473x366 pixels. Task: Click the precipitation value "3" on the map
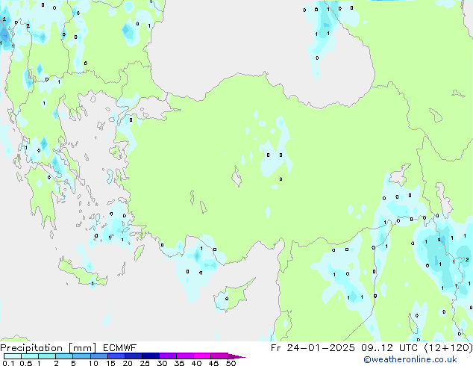click(x=63, y=34)
